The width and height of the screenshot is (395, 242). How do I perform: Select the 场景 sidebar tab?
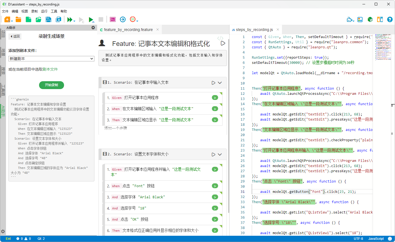[x=3, y=52]
